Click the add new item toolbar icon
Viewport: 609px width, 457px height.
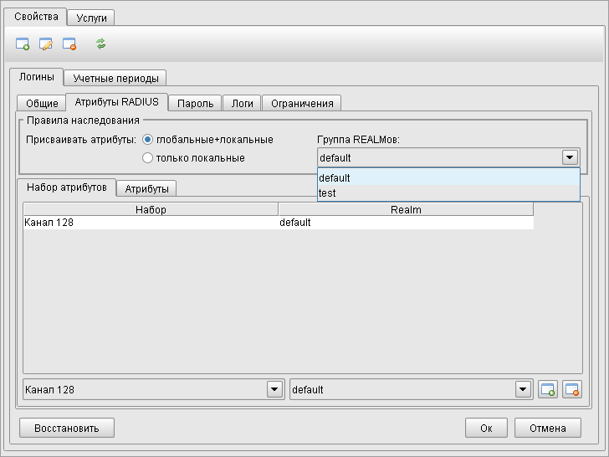23,44
